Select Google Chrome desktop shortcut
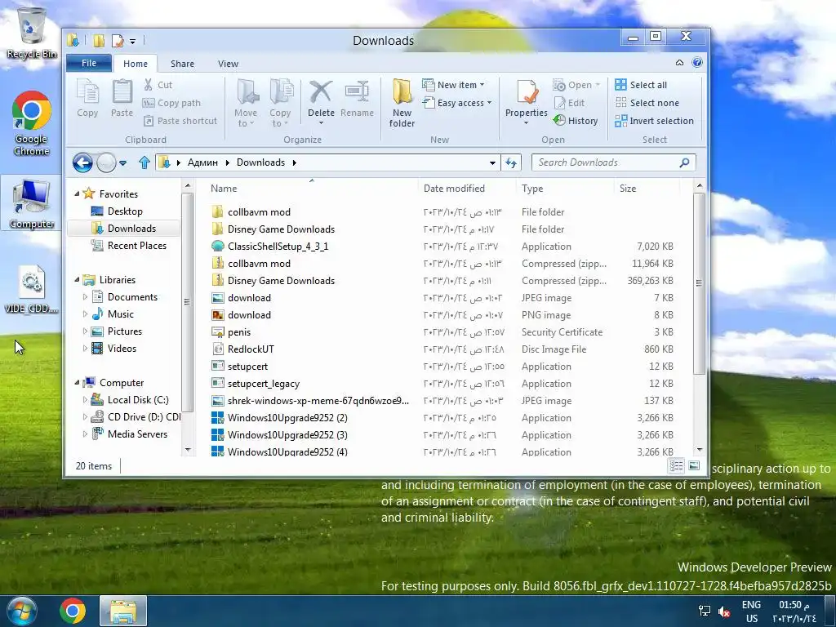Screen dimensions: 836x627 coord(32,124)
